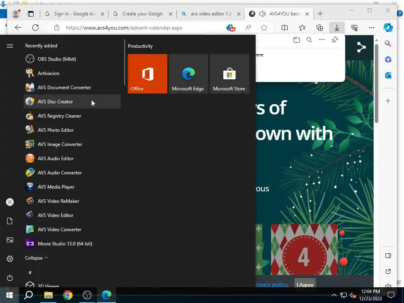Close the avs video editor tab
Viewport: 404px width, 303px height.
[x=239, y=14]
